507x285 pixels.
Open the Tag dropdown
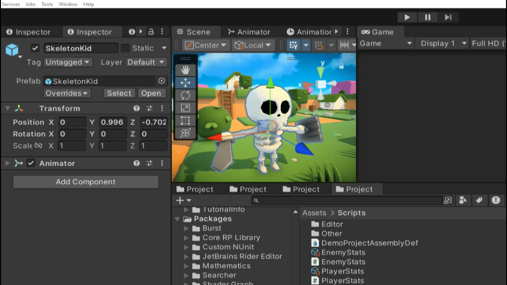pyautogui.click(x=67, y=62)
